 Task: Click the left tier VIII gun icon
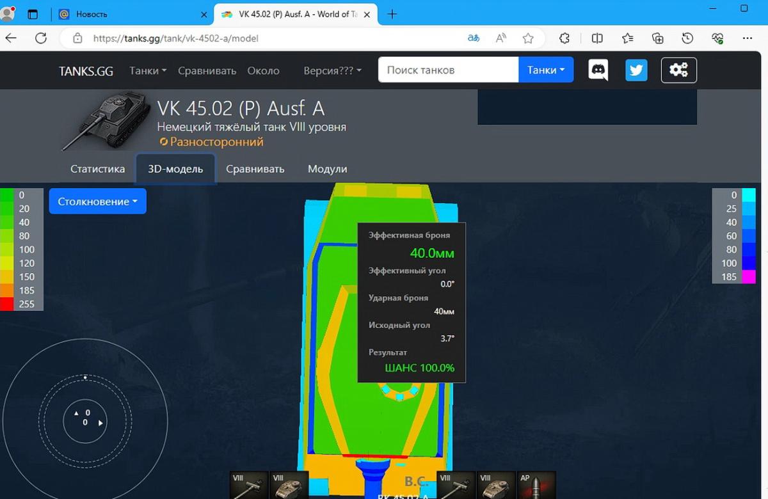(250, 485)
